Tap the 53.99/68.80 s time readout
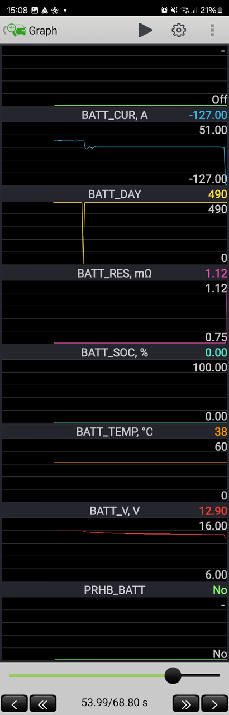The image size is (229, 715). coord(115,703)
